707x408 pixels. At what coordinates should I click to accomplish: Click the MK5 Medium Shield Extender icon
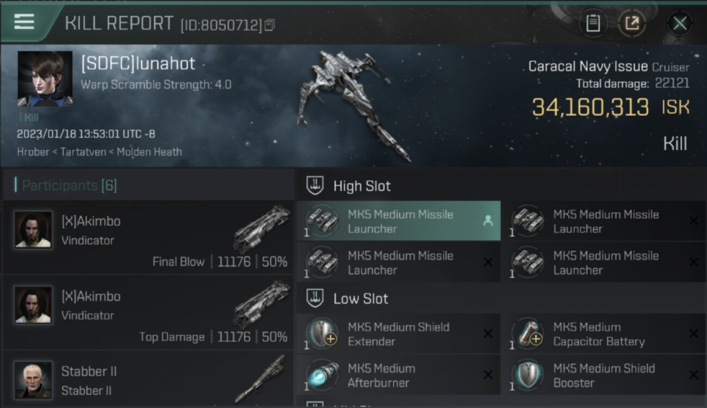pyautogui.click(x=322, y=333)
